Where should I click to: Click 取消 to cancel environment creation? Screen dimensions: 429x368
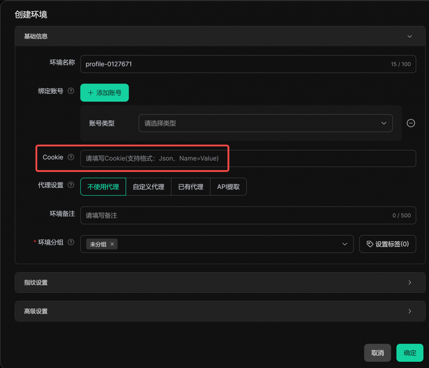pos(377,353)
